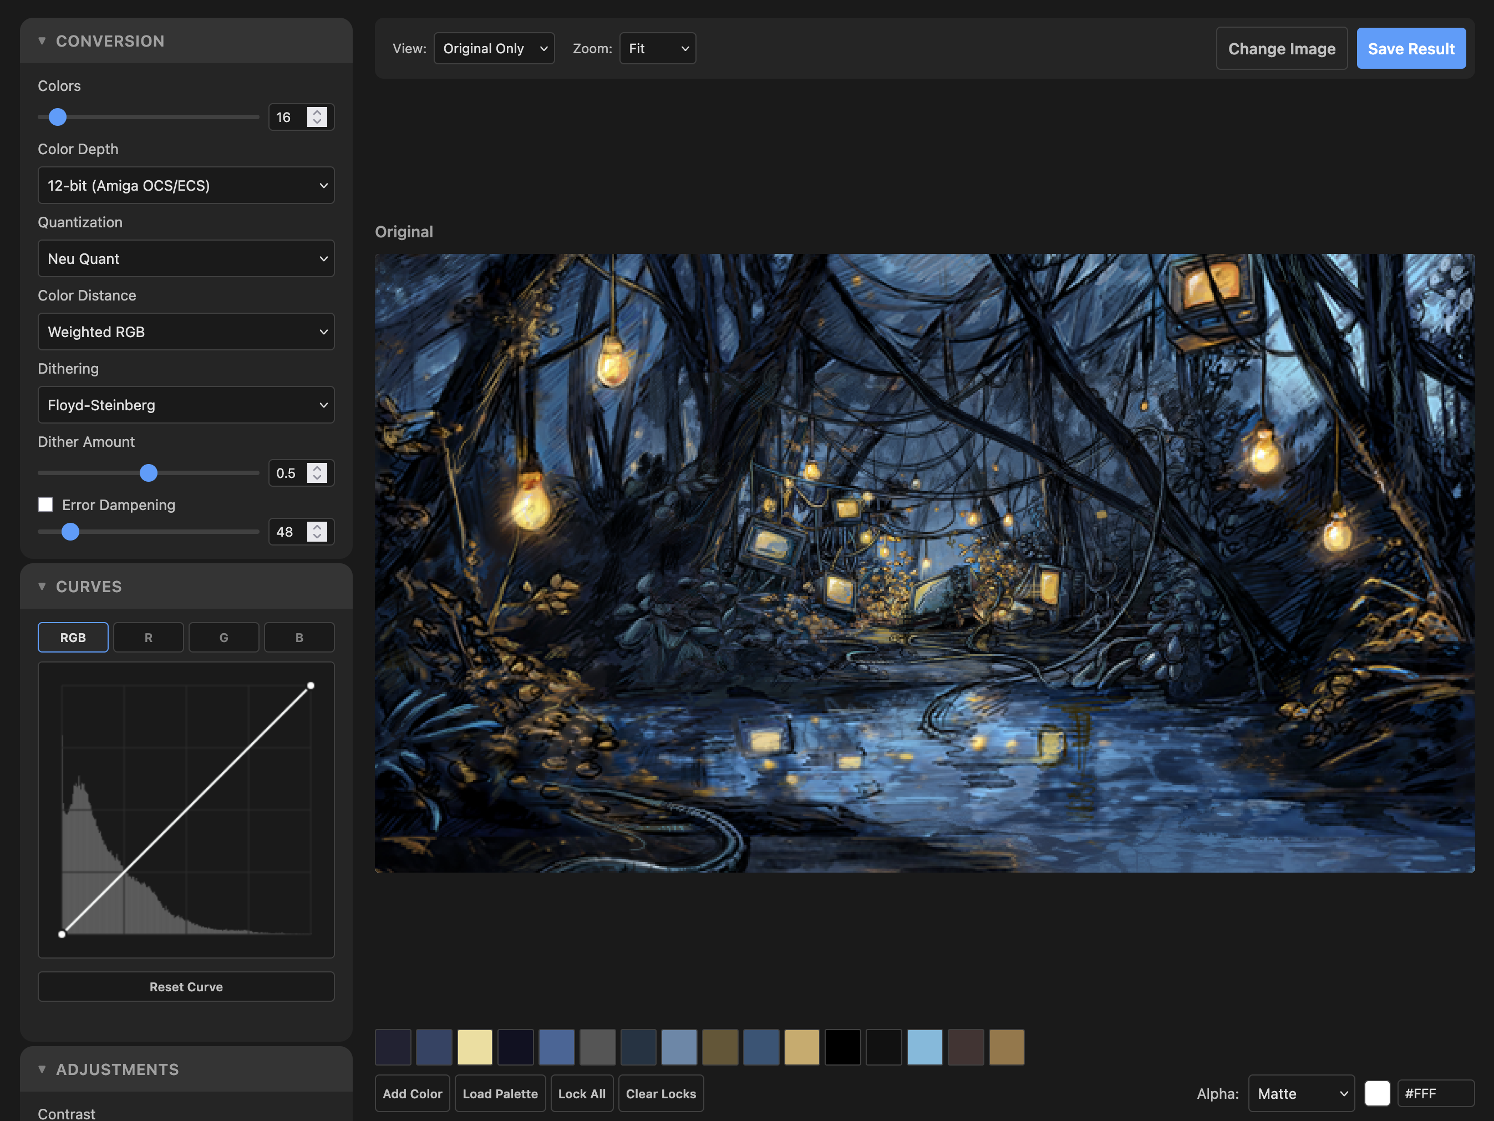
Task: Click the white matte color swatch
Action: 1376,1093
